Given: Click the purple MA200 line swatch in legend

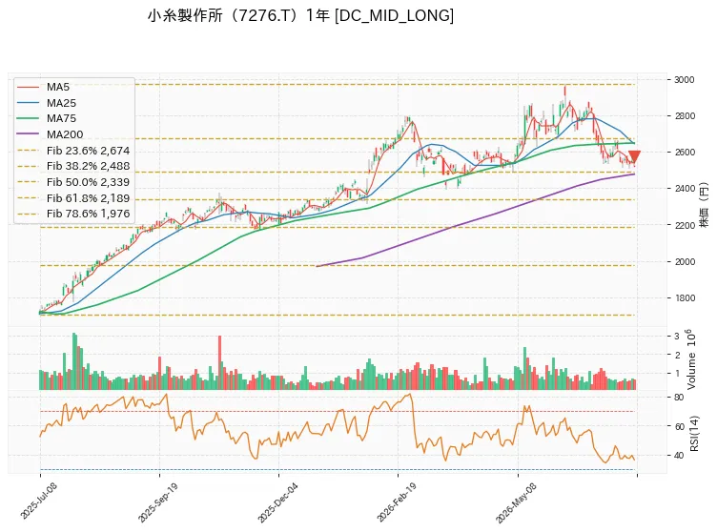Looking at the screenshot, I should (x=28, y=134).
